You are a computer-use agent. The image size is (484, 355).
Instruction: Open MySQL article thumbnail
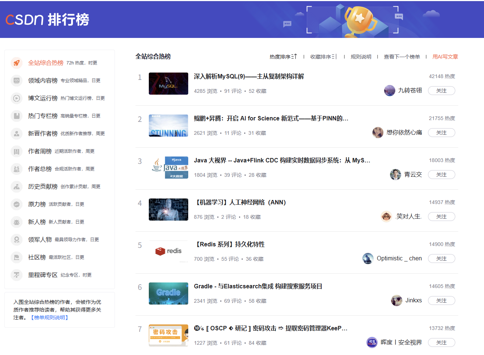[168, 84]
